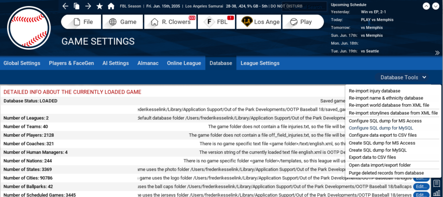The height and width of the screenshot is (197, 443).
Task: Choose Export data to CSV files
Action: 372,157
